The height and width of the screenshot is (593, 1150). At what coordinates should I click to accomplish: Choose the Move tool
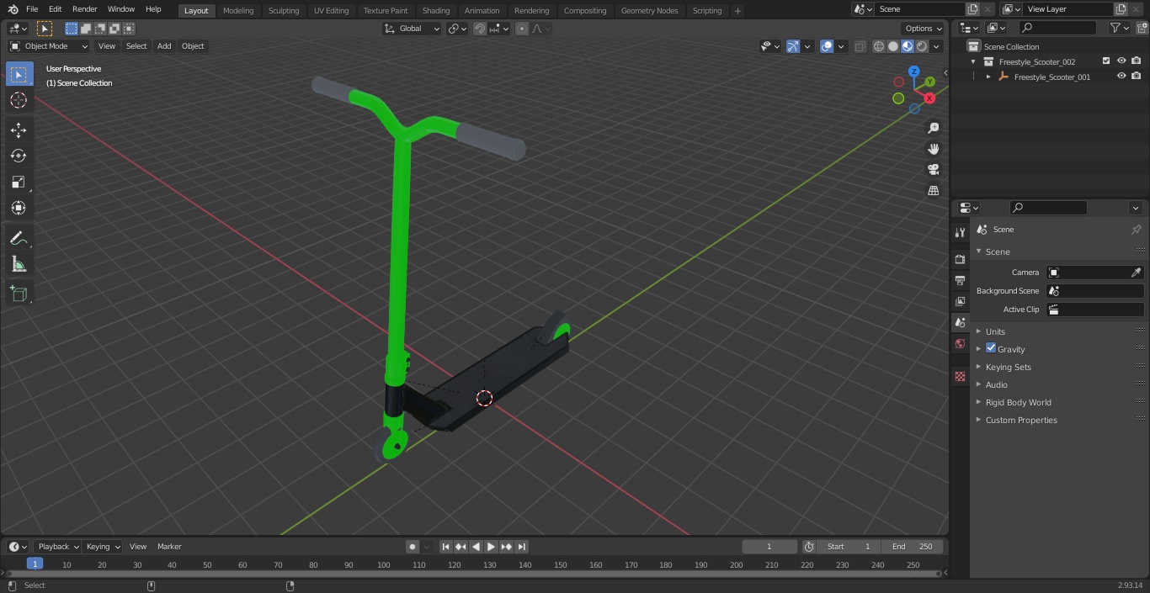point(19,130)
